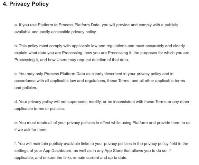The image size is (199, 165).
Task: Click 'if we ask for them.' line
Action: [x=31, y=129]
